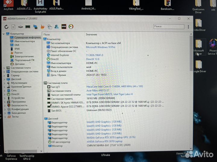Open the Qualcomm Driver desktop folder
This screenshot has height=162, width=217.
198,7
